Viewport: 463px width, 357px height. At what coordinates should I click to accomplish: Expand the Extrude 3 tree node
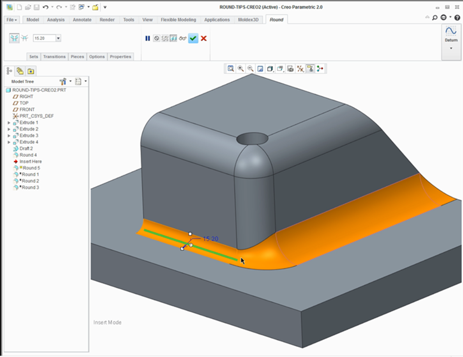(x=9, y=136)
